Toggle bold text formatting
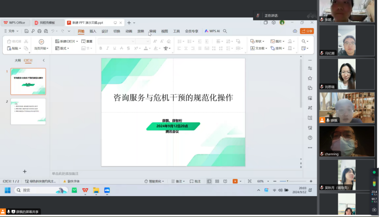 (x=101, y=48)
